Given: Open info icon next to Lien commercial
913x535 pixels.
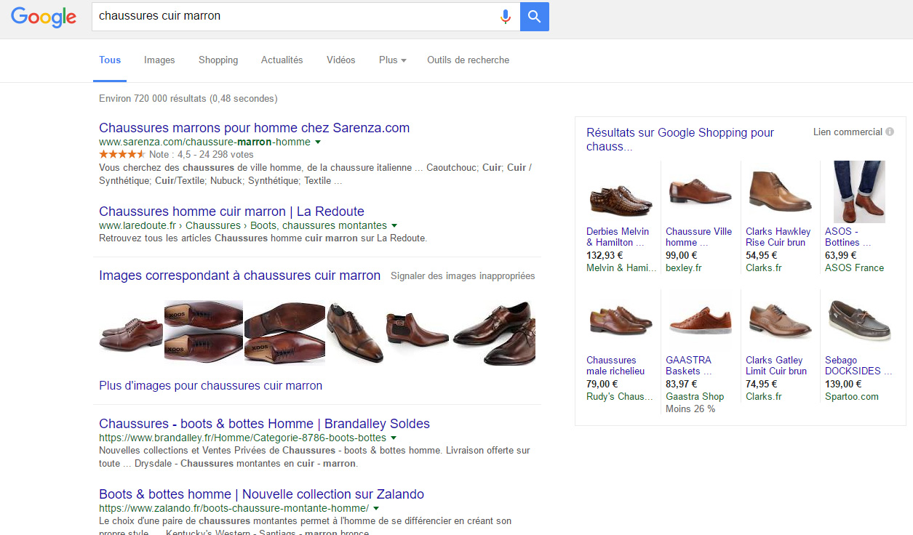Looking at the screenshot, I should point(890,132).
